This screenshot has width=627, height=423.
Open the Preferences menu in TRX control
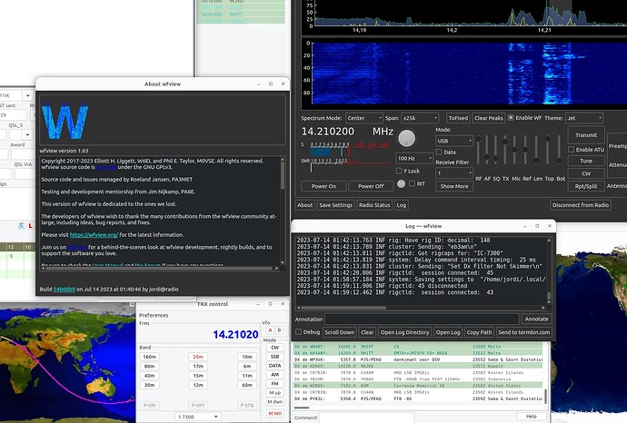coord(154,315)
